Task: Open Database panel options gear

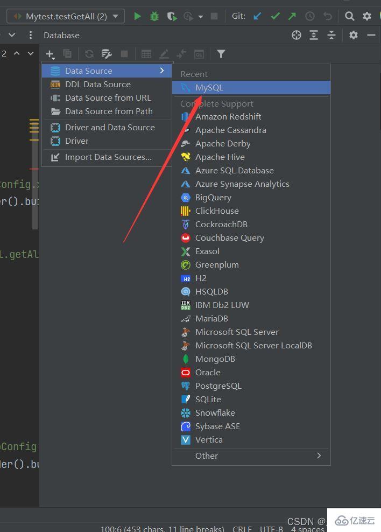Action: tap(353, 35)
